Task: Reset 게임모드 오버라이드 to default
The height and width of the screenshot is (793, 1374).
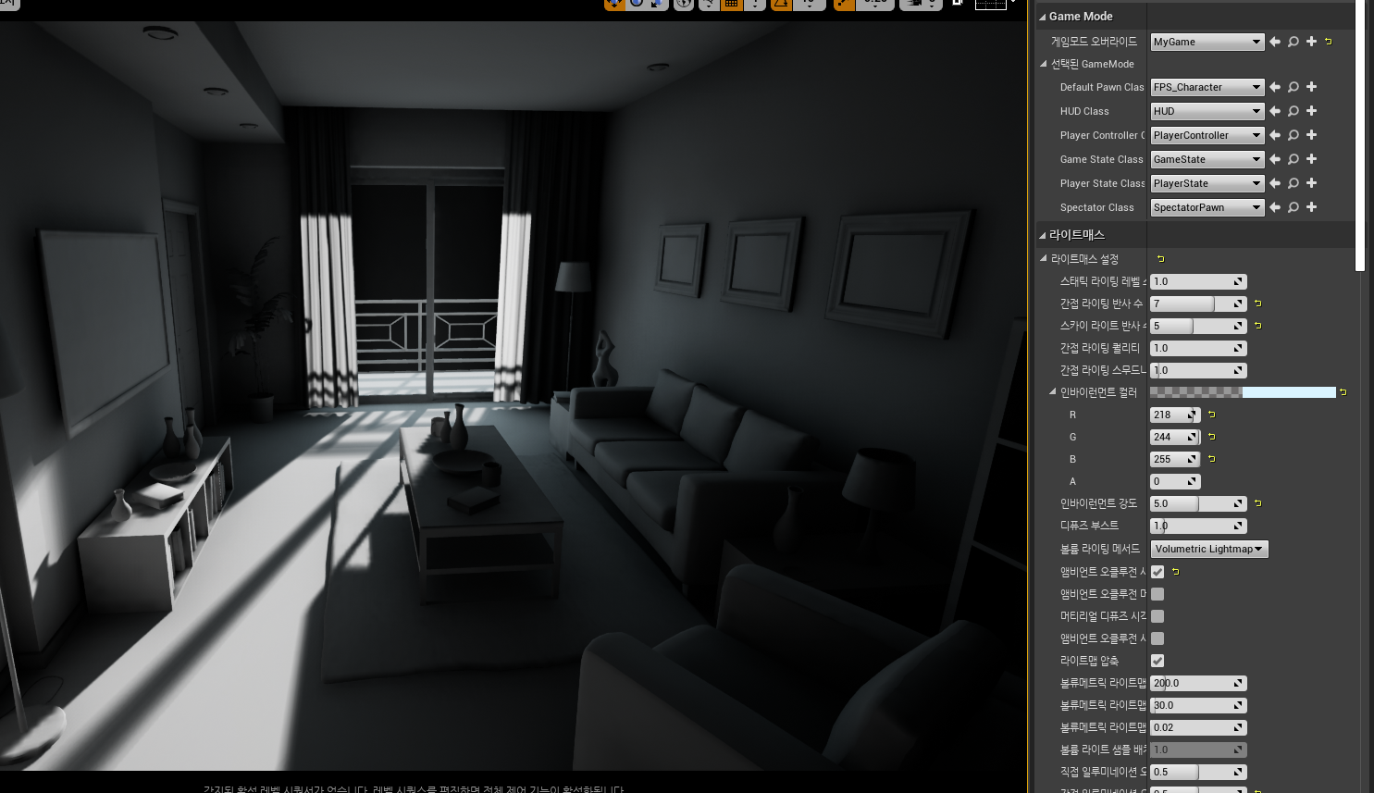Action: point(1329,42)
